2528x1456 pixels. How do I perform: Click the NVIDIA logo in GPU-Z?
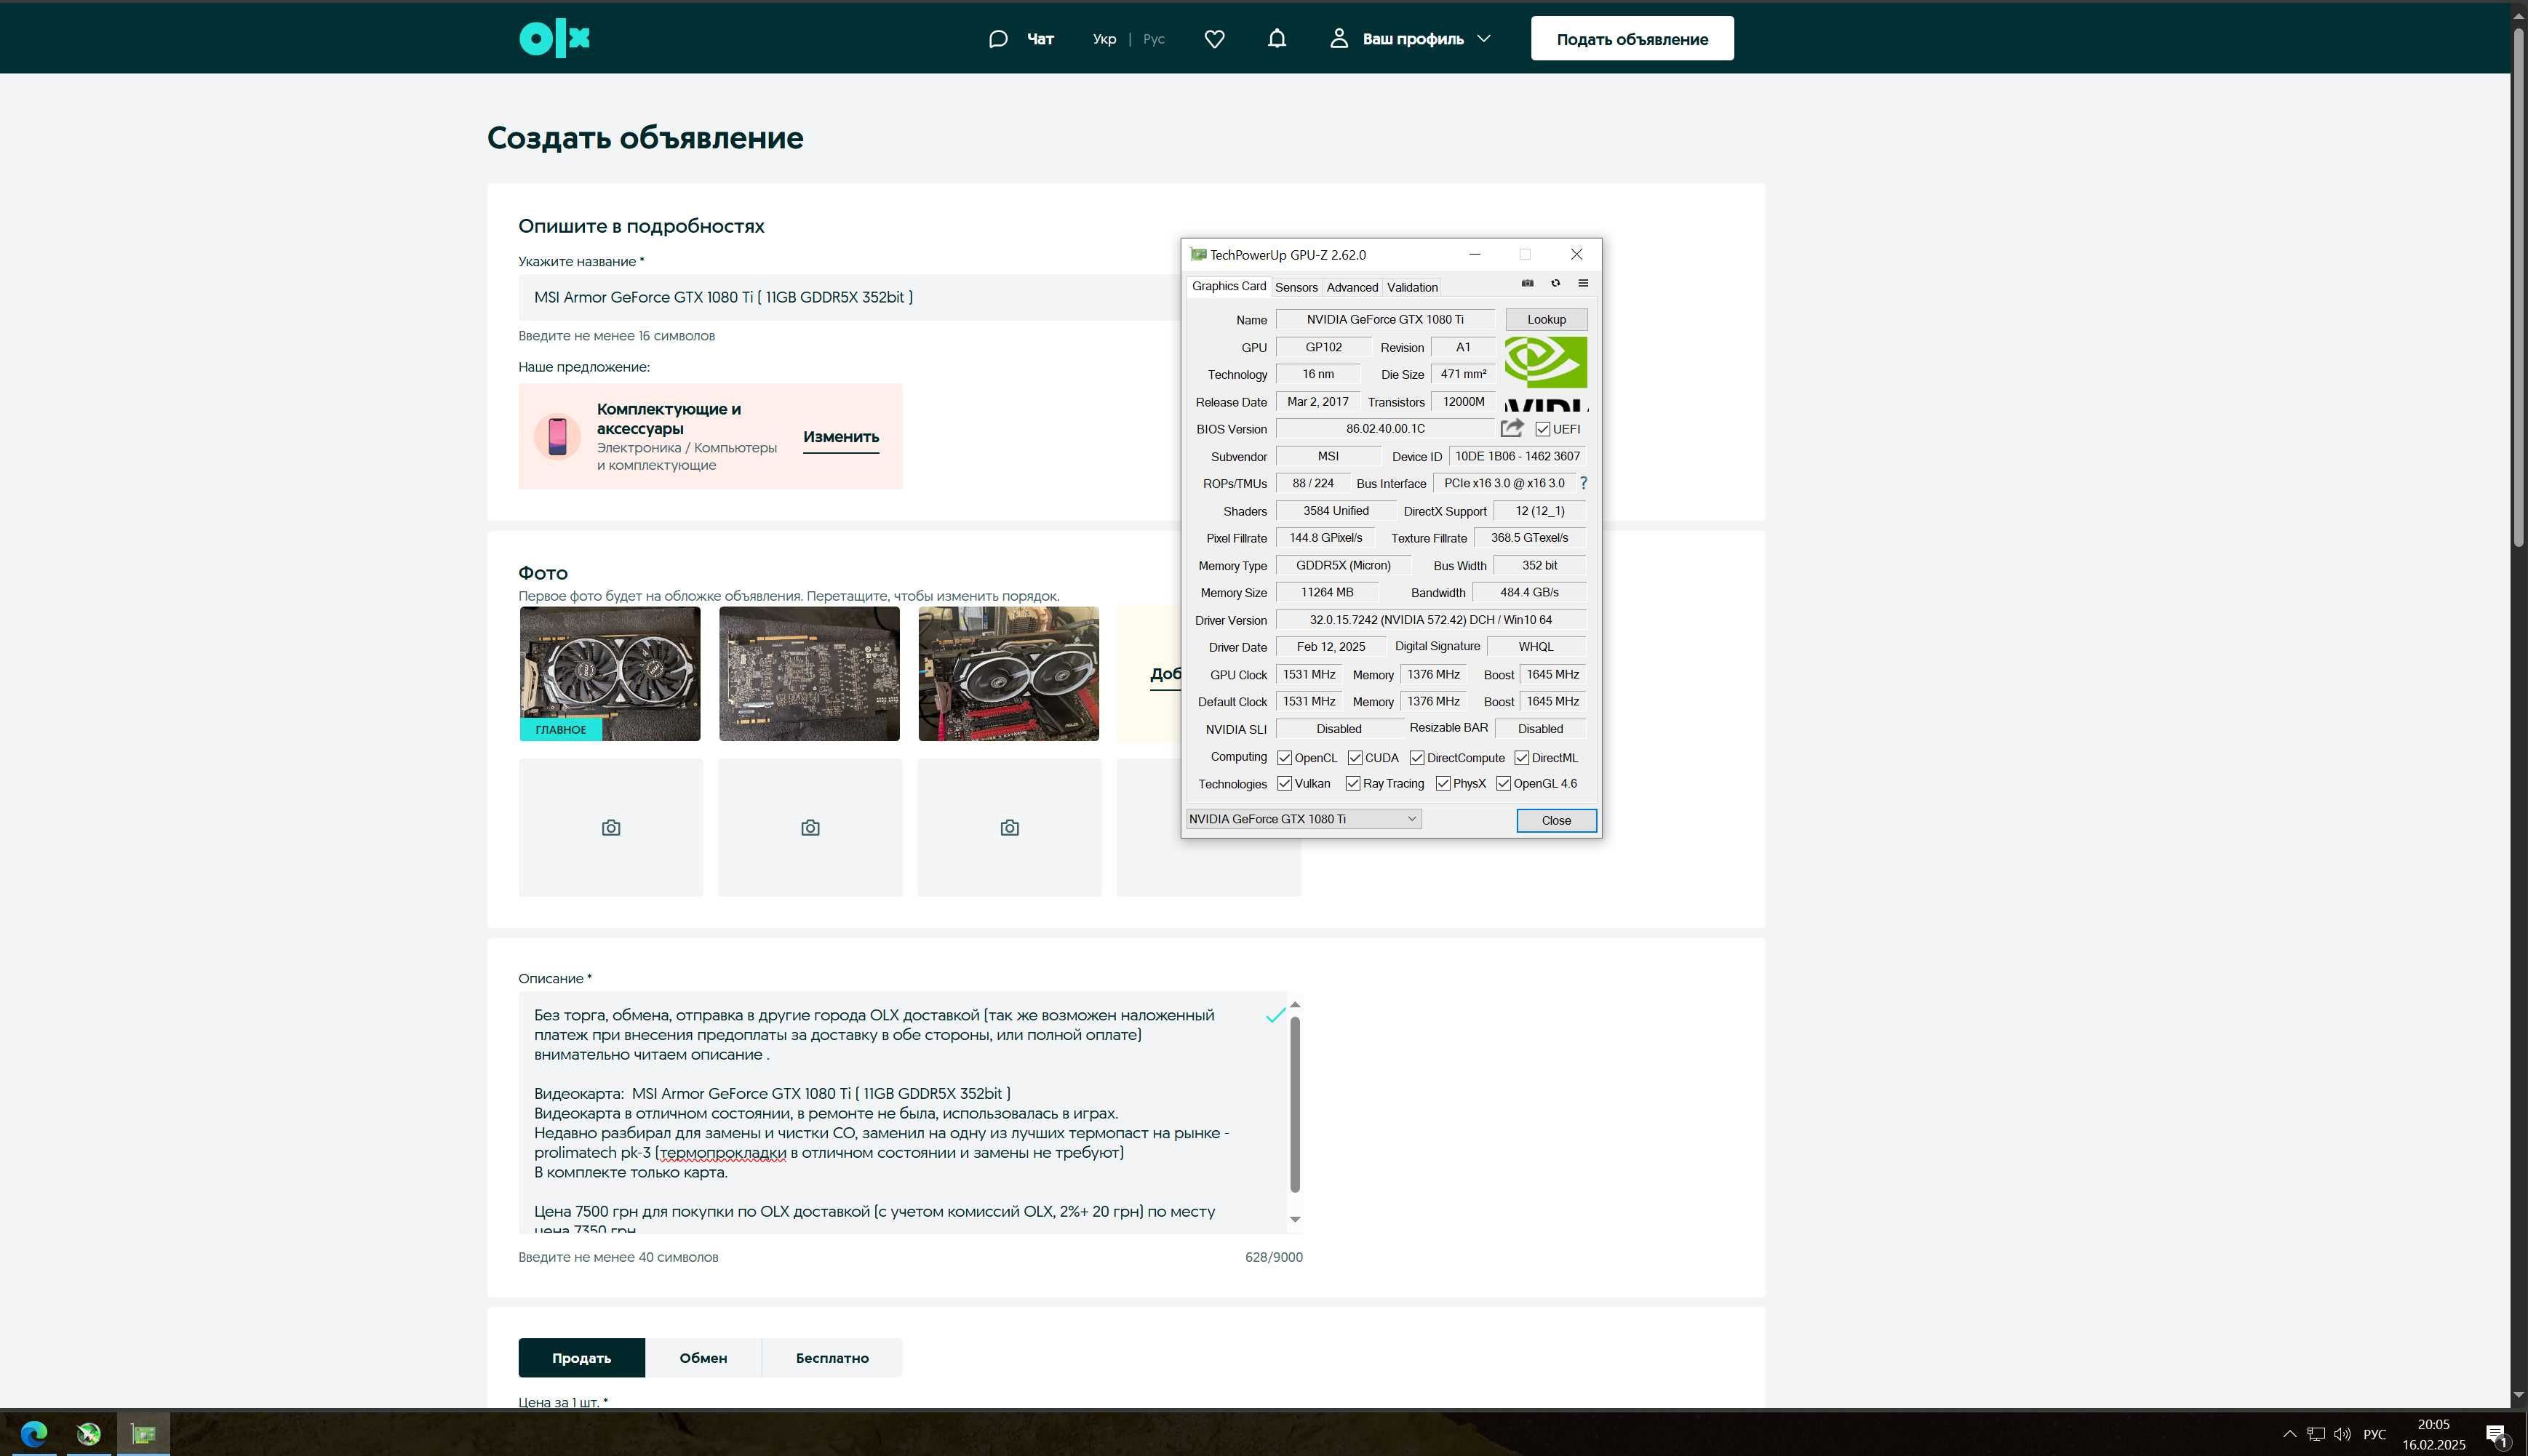point(1546,373)
